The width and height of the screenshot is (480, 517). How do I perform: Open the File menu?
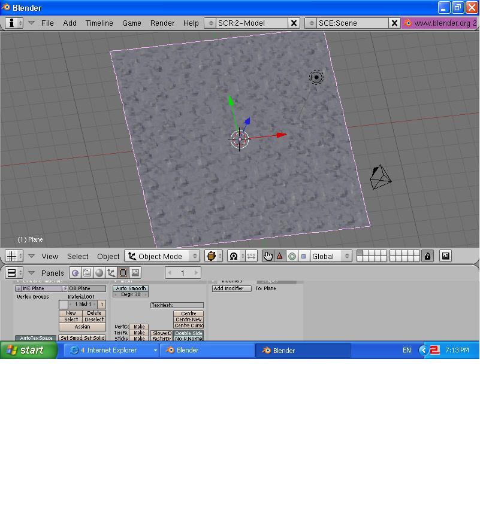47,23
